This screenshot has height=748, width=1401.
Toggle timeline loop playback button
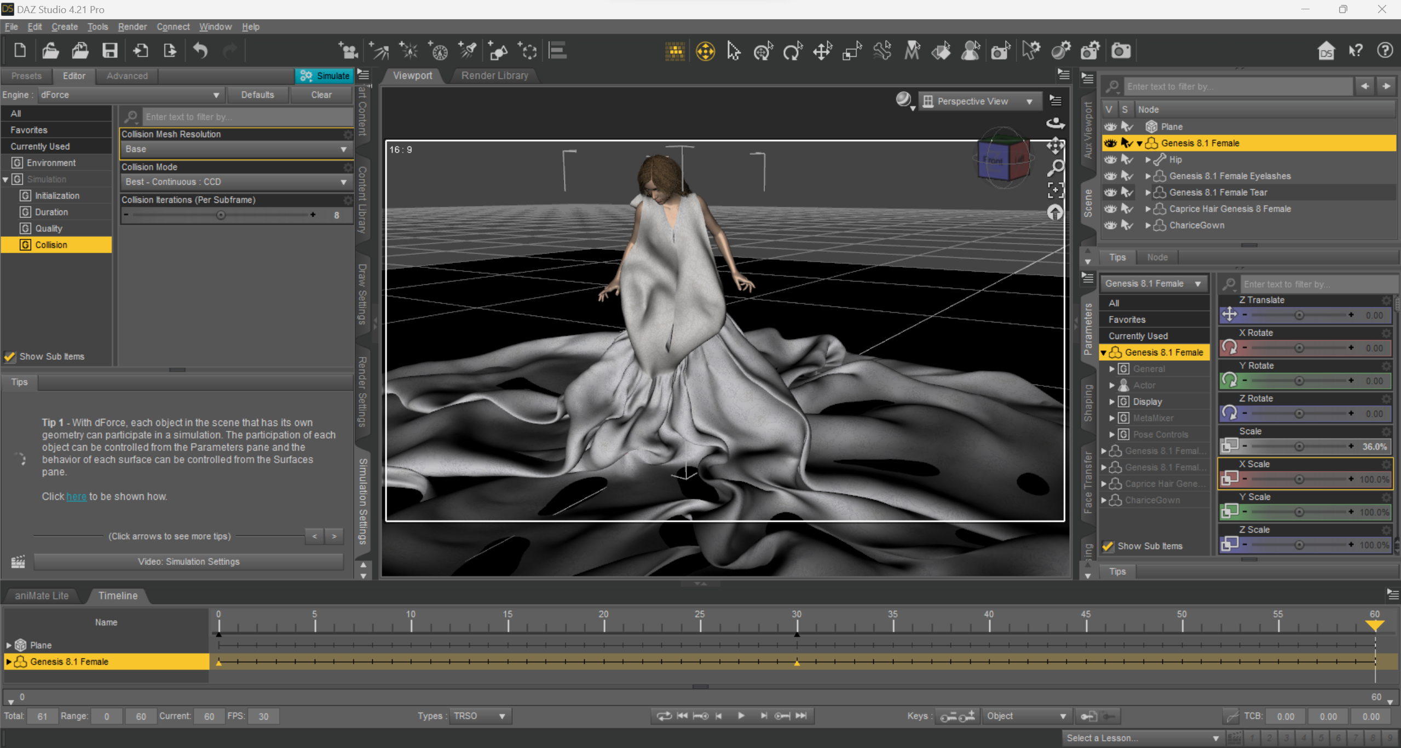point(664,716)
